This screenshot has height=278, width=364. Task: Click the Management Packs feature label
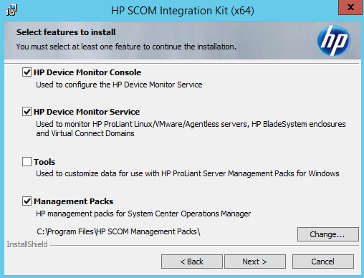pos(74,201)
